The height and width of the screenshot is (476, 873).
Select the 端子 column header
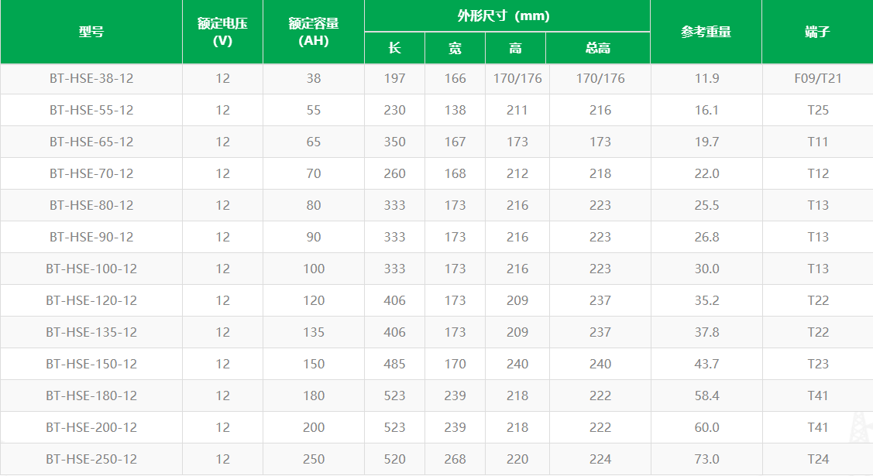[817, 32]
